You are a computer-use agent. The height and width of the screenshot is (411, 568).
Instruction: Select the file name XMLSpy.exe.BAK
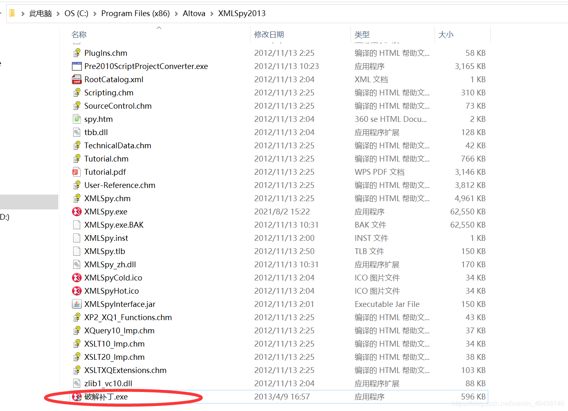coord(114,225)
